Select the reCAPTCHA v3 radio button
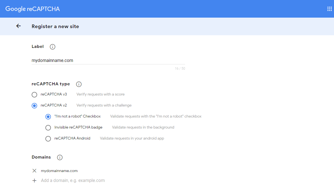This screenshot has height=188, width=334. [x=34, y=95]
